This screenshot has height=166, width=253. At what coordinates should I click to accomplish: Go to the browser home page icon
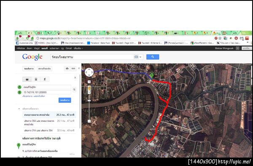[x=32, y=38]
